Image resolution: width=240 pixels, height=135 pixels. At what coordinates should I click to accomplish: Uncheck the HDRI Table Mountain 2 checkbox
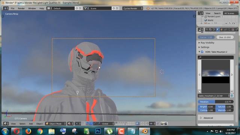pyautogui.click(x=202, y=52)
